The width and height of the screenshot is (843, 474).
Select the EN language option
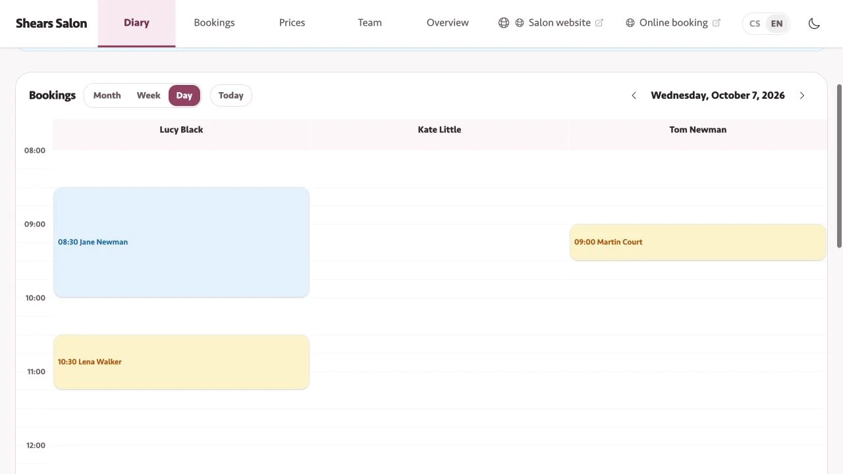777,24
